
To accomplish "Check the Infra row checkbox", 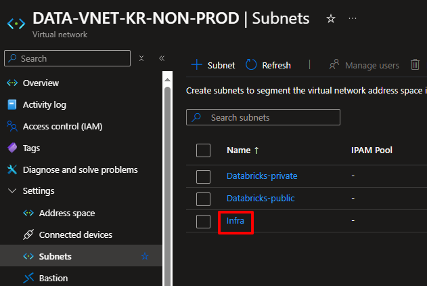I will tap(203, 221).
